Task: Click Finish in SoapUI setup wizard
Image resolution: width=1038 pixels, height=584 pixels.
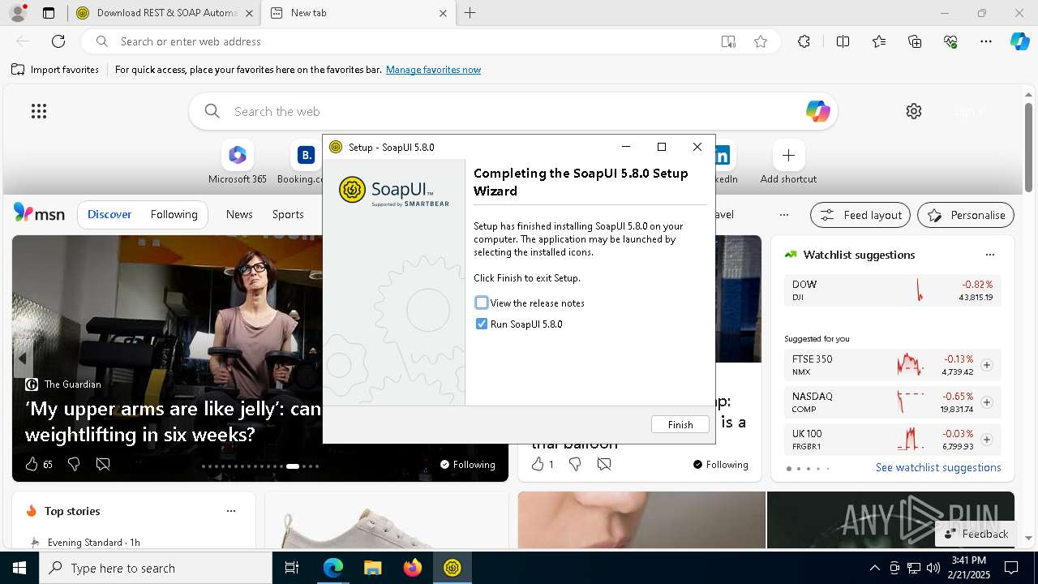Action: [x=680, y=424]
